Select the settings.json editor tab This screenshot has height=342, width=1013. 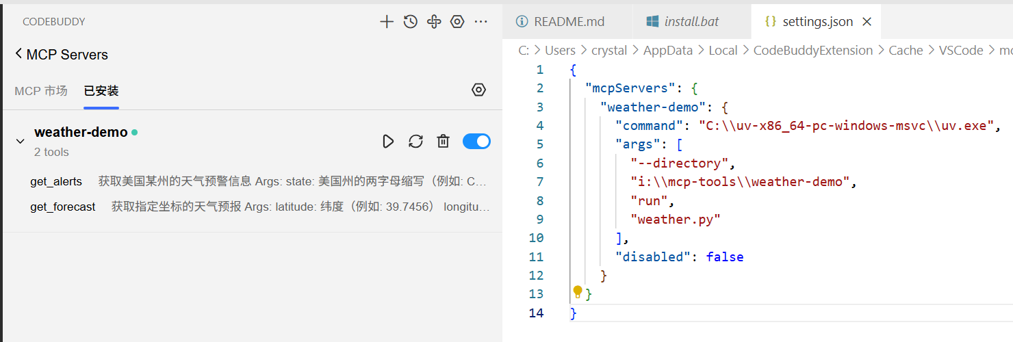point(817,21)
